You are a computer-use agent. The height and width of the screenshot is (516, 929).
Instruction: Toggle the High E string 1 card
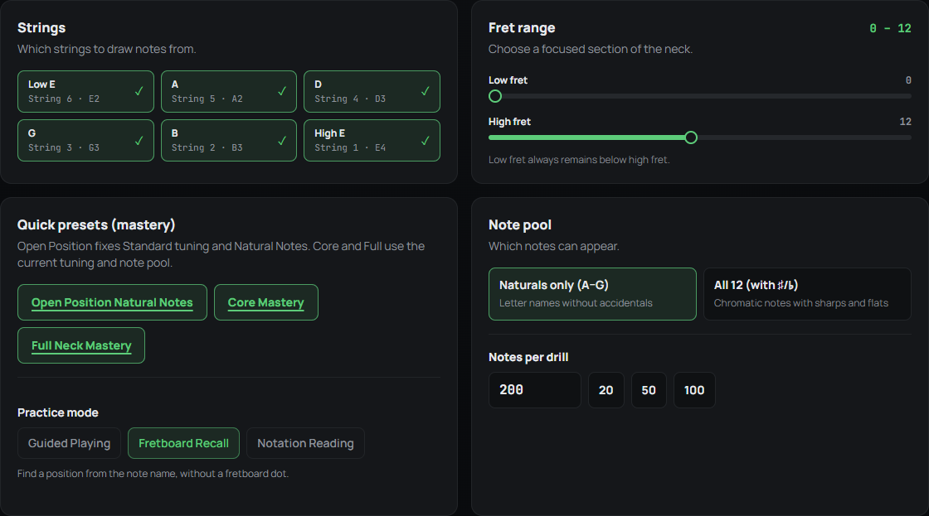[372, 140]
